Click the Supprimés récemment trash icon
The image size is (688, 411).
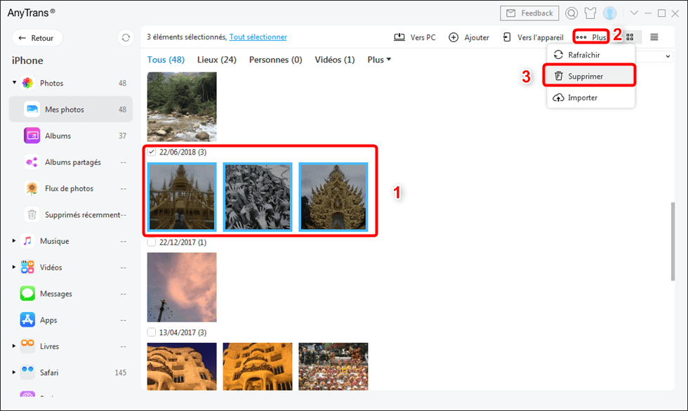(x=32, y=215)
